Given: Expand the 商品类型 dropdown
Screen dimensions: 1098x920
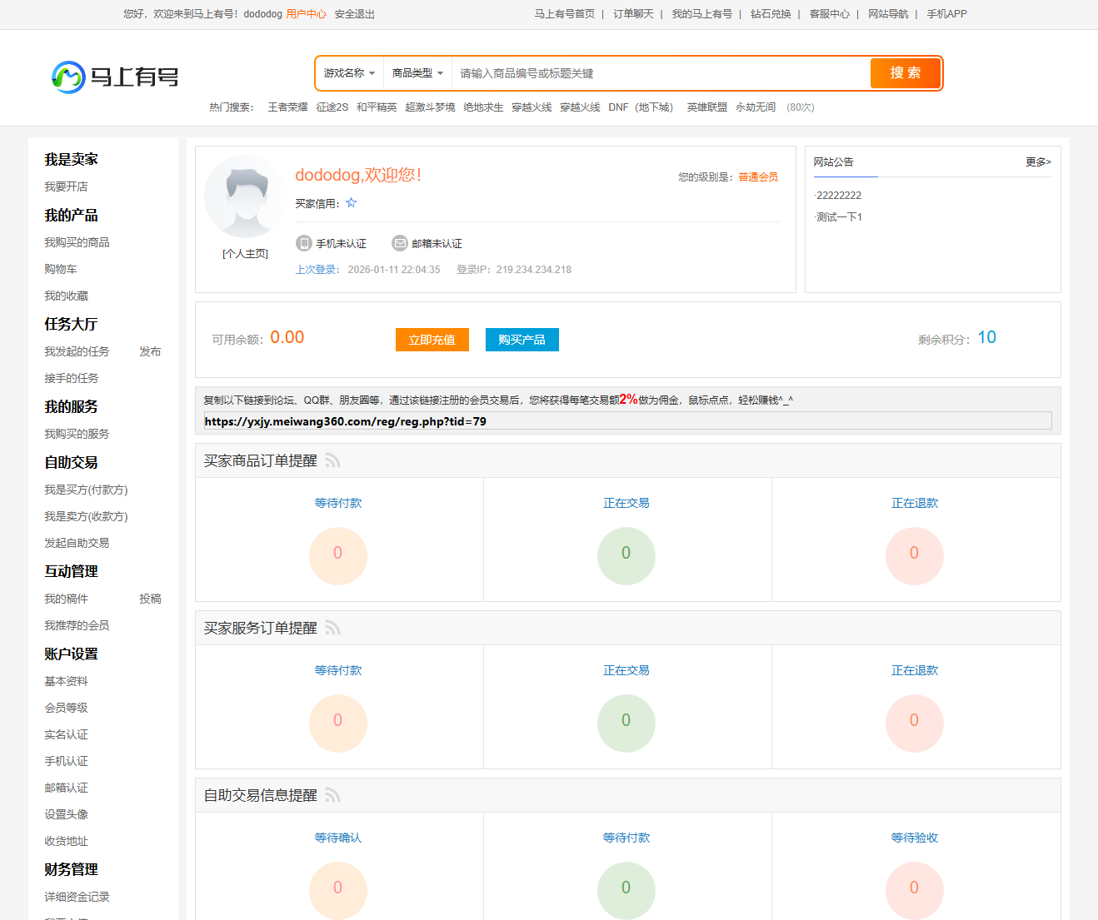Looking at the screenshot, I should [x=417, y=73].
